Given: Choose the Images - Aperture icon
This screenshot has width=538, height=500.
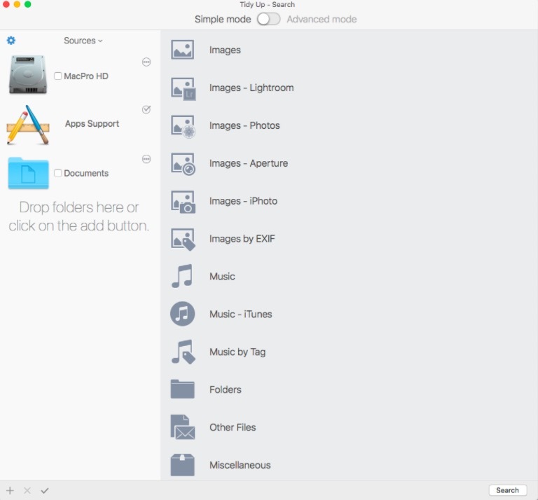Looking at the screenshot, I should click(183, 164).
